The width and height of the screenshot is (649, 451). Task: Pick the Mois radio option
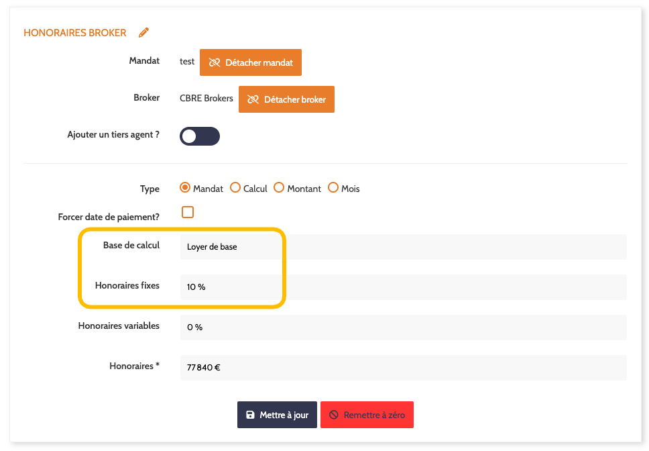click(333, 188)
